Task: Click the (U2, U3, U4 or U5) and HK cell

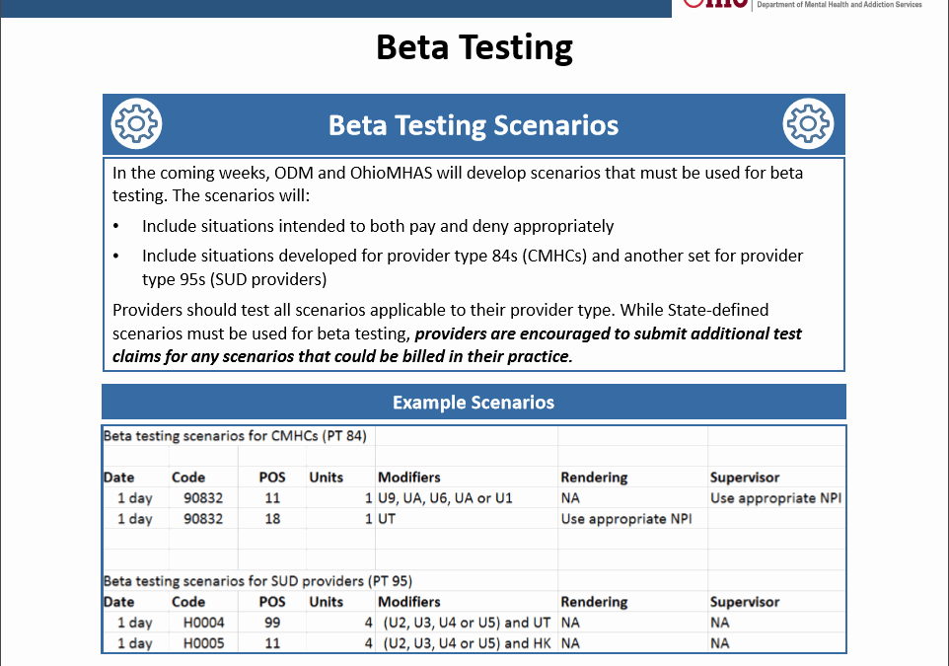Action: [465, 643]
